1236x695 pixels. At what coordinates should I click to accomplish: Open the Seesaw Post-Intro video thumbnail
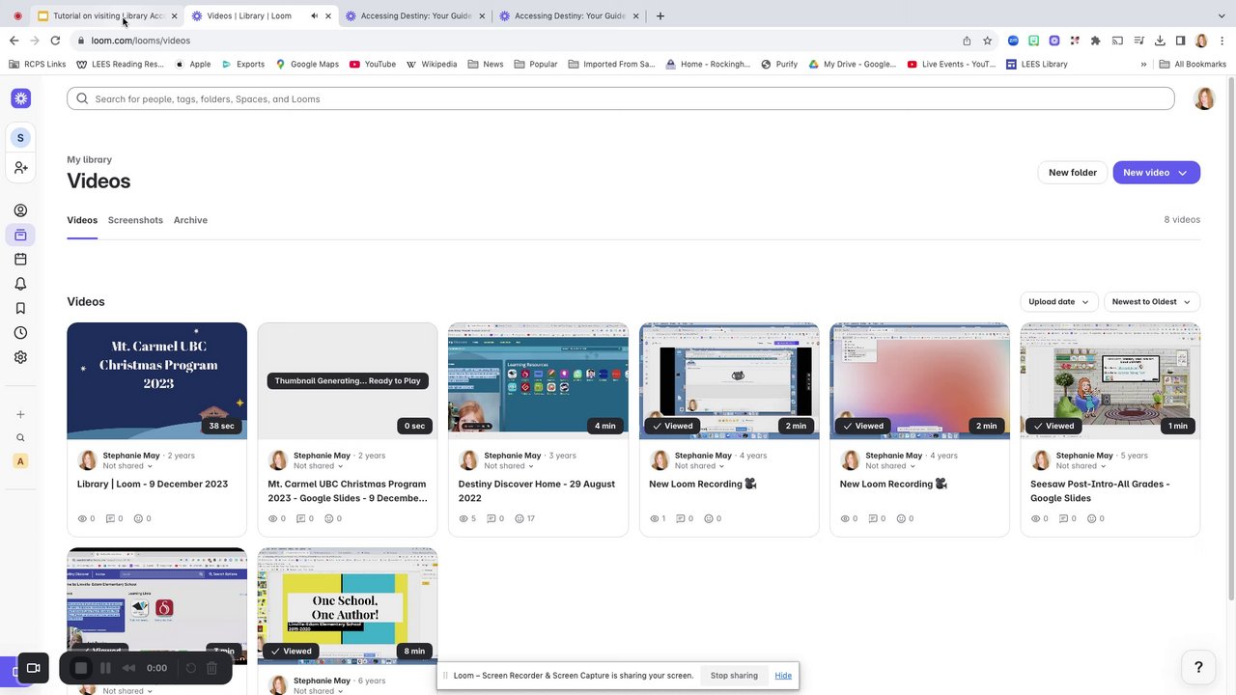point(1110,380)
